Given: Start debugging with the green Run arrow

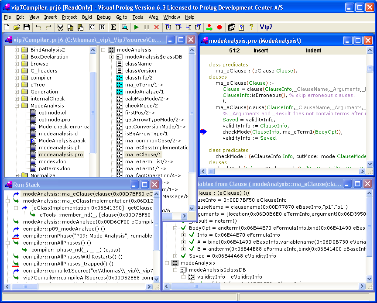Looking at the screenshot, I should [x=136, y=27].
